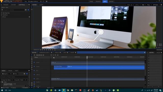Expand the Clip Properties section

pyautogui.click(x=1, y=13)
